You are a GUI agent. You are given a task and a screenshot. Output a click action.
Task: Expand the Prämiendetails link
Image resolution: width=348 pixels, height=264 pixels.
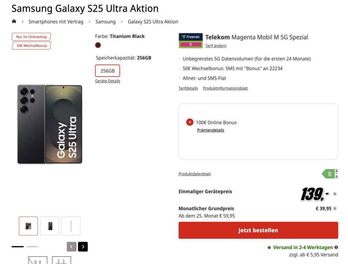point(210,130)
